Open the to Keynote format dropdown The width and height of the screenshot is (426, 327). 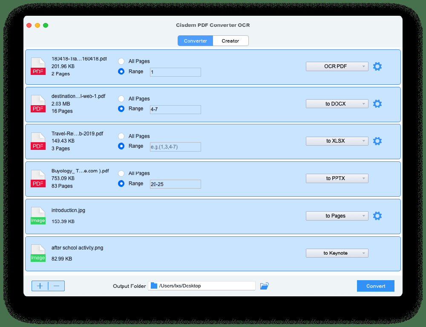tap(337, 253)
